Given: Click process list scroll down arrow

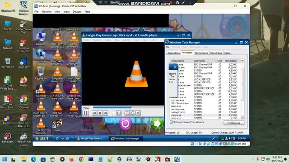Looking at the screenshot, I should pyautogui.click(x=242, y=117).
